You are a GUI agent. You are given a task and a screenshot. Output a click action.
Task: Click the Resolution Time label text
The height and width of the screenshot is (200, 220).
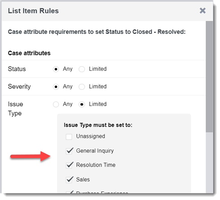point(96,165)
